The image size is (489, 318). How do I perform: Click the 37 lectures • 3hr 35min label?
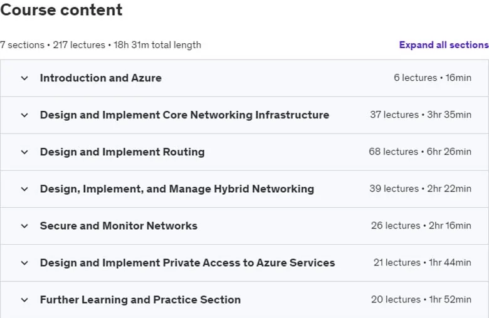pyautogui.click(x=421, y=115)
